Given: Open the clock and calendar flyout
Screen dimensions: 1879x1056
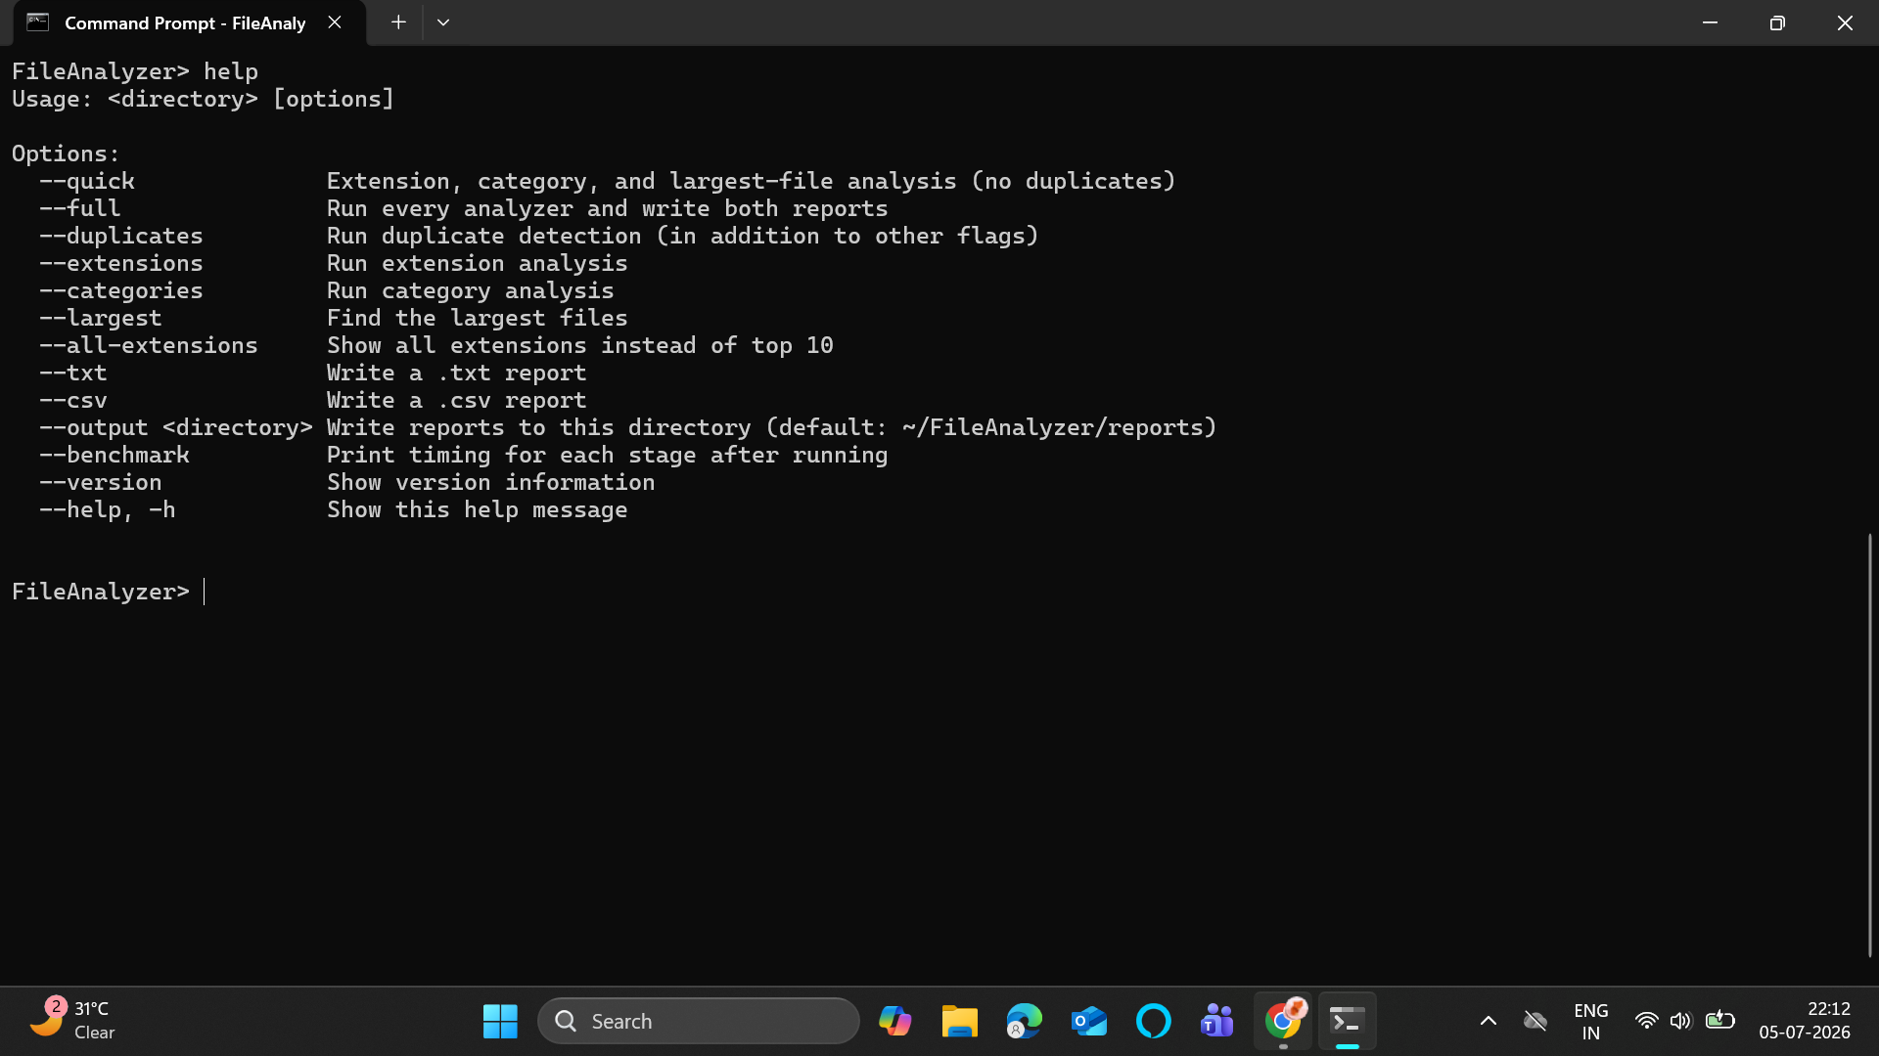Looking at the screenshot, I should point(1805,1021).
